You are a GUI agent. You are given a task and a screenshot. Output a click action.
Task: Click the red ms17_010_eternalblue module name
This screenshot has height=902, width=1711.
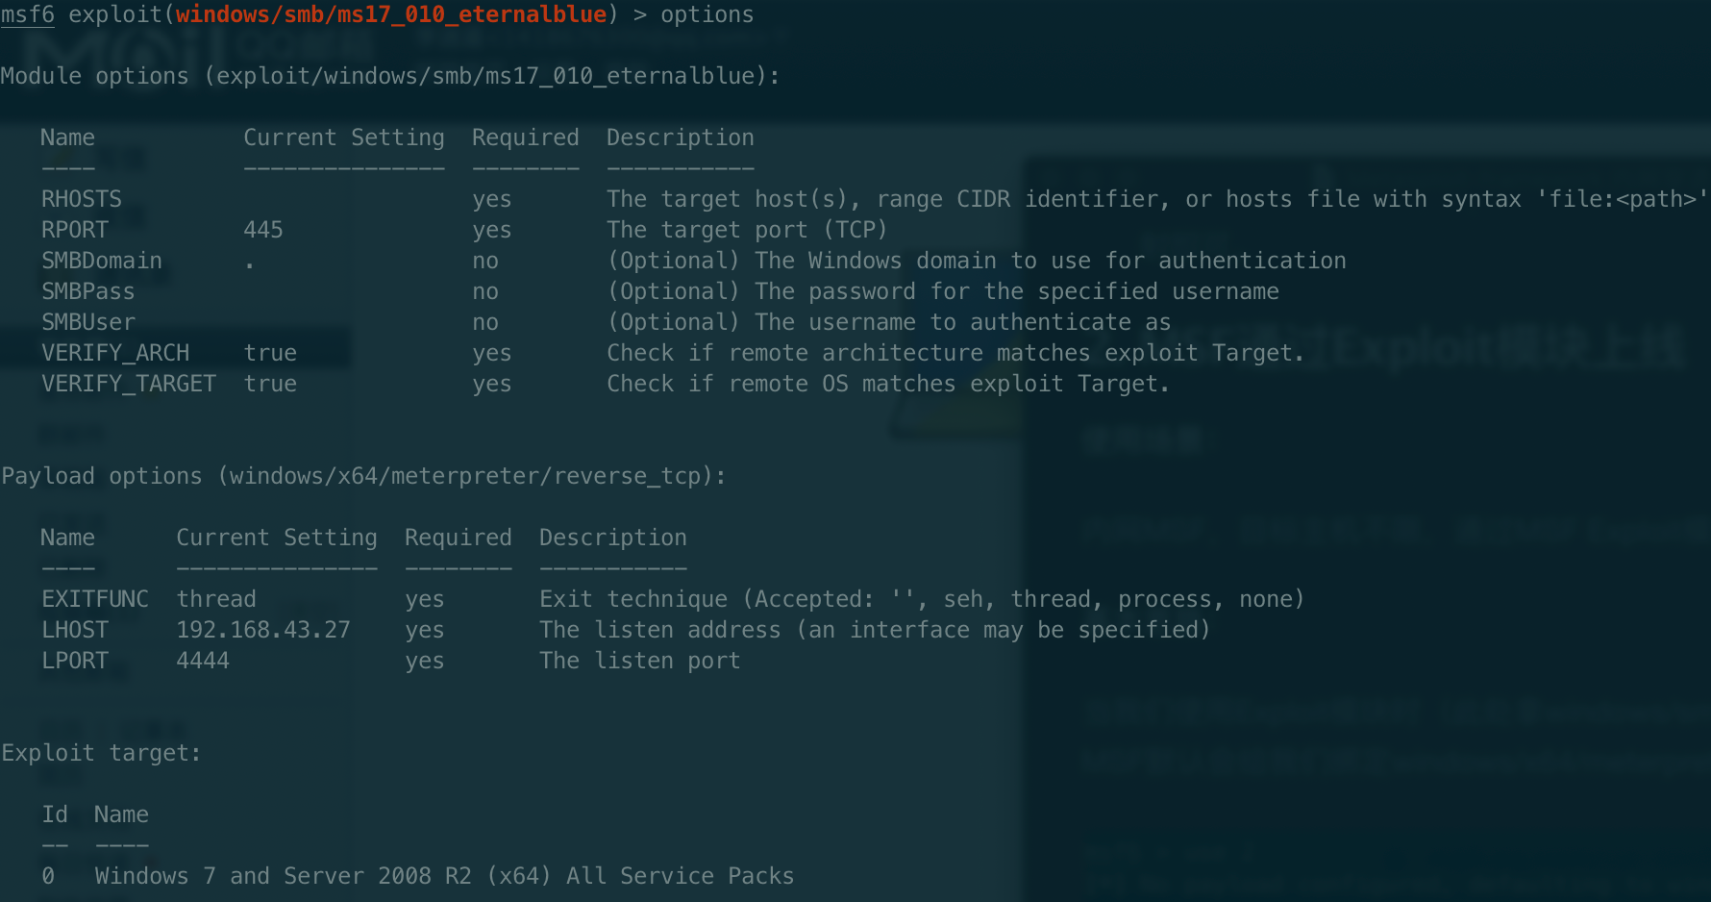390,15
